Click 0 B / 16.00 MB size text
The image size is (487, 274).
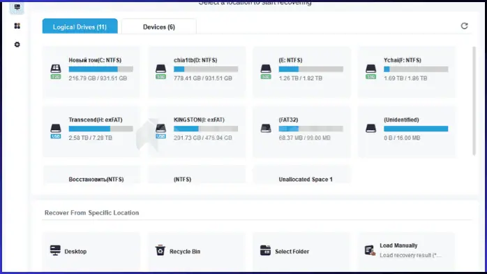(x=402, y=138)
